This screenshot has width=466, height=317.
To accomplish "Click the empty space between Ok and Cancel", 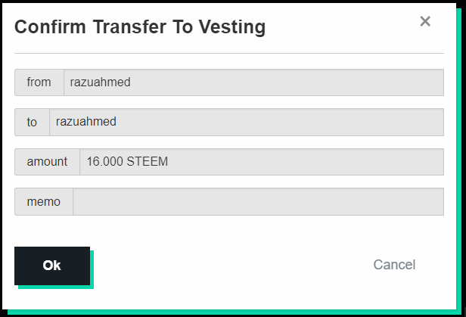I will tap(227, 265).
